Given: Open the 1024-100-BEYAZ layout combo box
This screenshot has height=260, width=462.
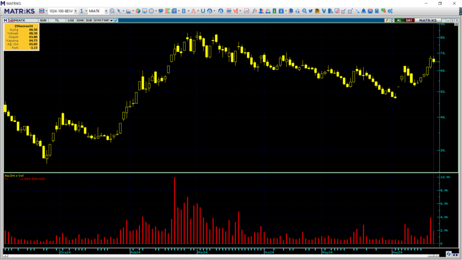Looking at the screenshot, I should [x=62, y=11].
